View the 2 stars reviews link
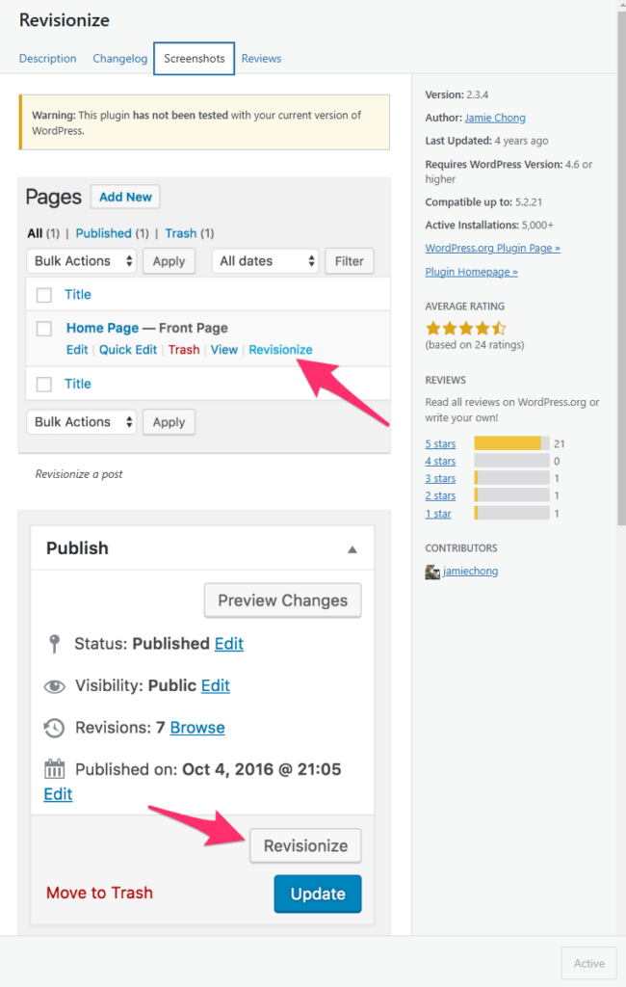This screenshot has height=987, width=626. [x=440, y=496]
